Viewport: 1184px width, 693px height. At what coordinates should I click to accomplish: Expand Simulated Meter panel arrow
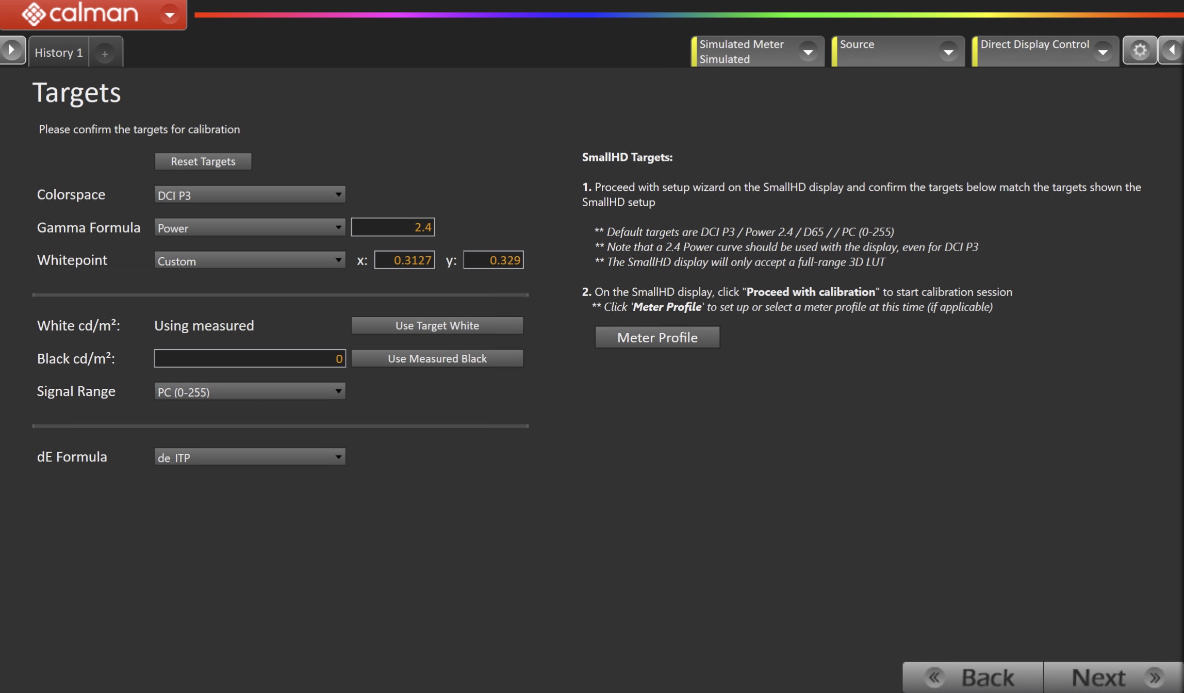click(x=808, y=52)
